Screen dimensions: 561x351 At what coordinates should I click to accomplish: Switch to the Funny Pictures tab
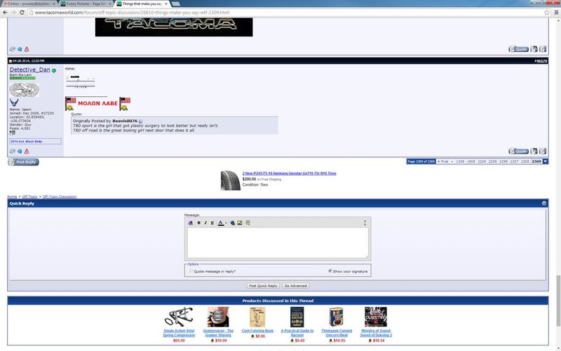click(x=86, y=4)
